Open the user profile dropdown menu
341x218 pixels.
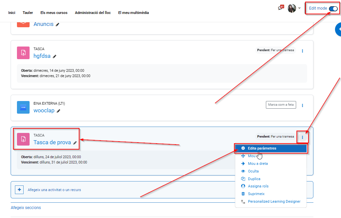click(x=294, y=8)
